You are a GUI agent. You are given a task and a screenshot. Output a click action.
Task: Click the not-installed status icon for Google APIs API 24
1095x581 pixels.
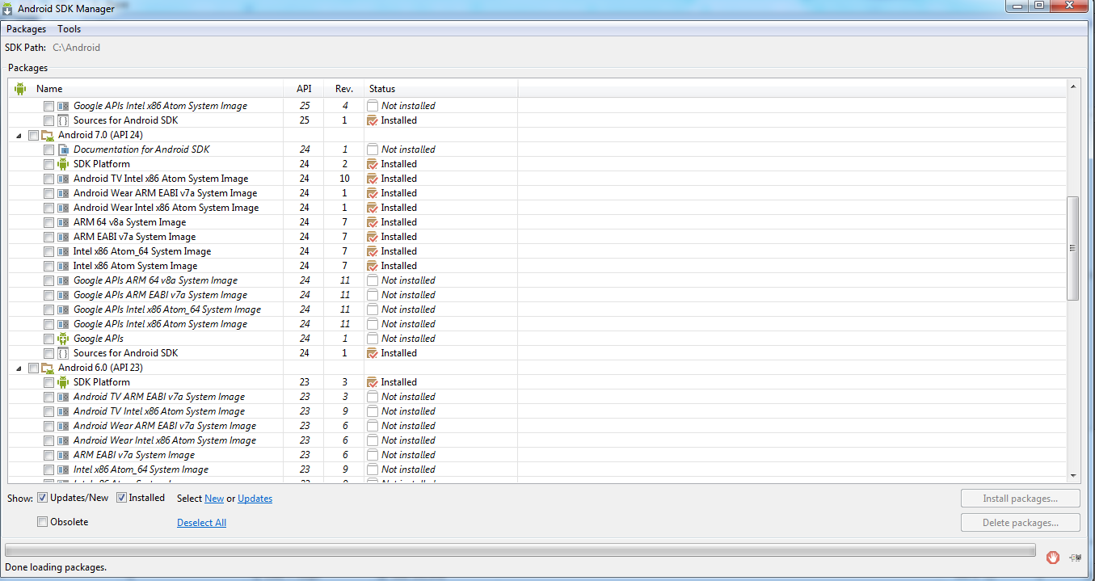[x=373, y=339]
